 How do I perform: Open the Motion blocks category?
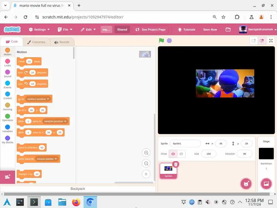pos(7,52)
